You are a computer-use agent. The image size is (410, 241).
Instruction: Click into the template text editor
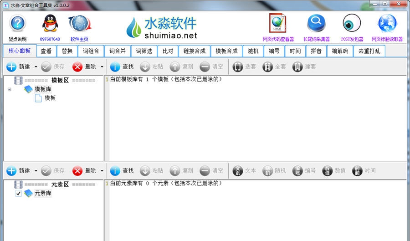257,118
